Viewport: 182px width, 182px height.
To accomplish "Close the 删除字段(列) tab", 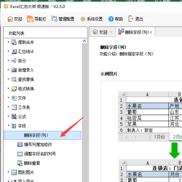I will pos(151,32).
